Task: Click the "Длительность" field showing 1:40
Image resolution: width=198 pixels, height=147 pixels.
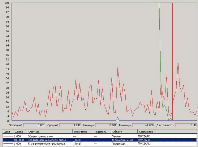Action: (186, 125)
